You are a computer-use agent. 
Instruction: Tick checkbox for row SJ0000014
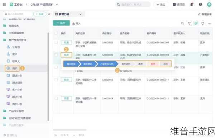pos(56,98)
